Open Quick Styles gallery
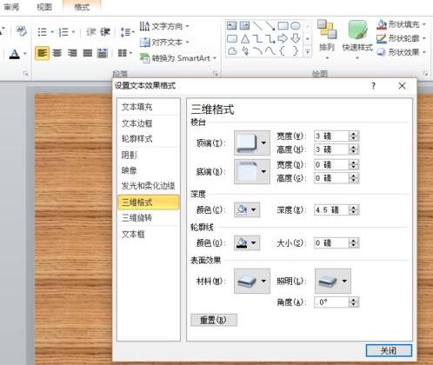 click(357, 39)
